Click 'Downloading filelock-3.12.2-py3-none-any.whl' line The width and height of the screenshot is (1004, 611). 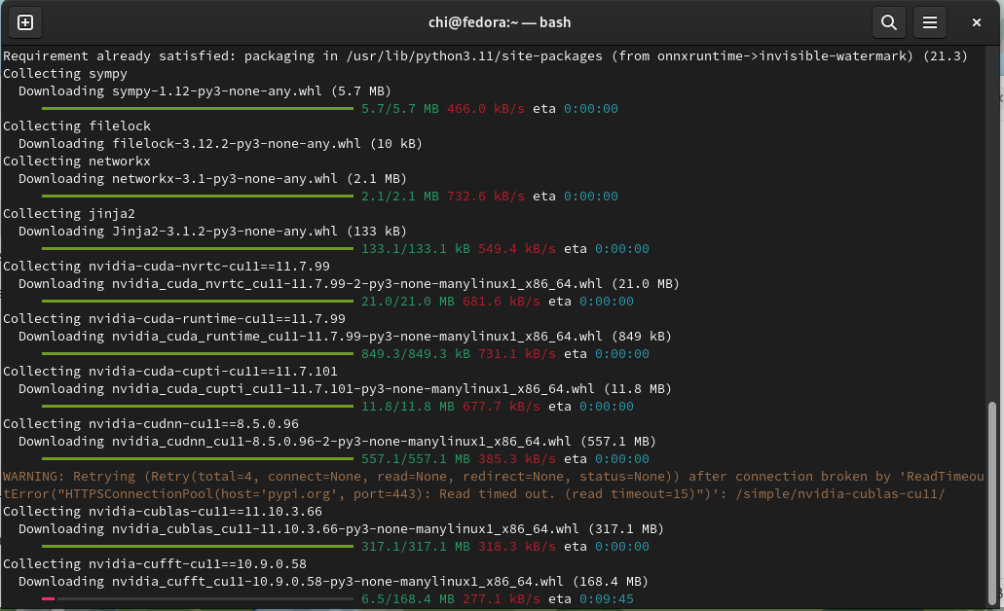[220, 143]
